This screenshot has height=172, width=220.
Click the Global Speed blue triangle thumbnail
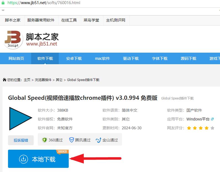pyautogui.click(x=21, y=119)
